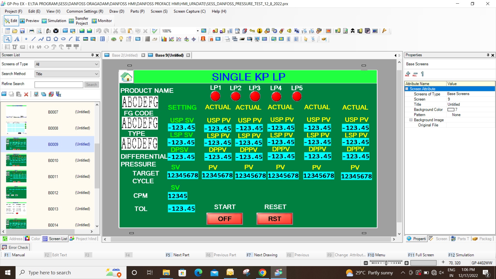
Task: Select the Rectangle draw tool
Action: (48, 39)
